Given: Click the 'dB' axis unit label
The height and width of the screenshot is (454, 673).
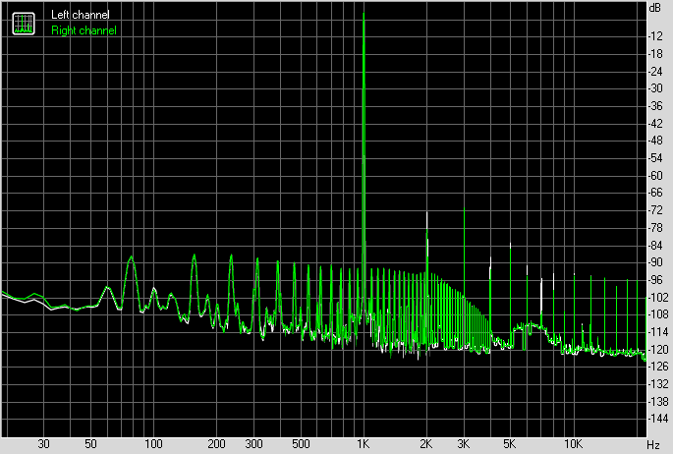Looking at the screenshot, I should (x=655, y=8).
